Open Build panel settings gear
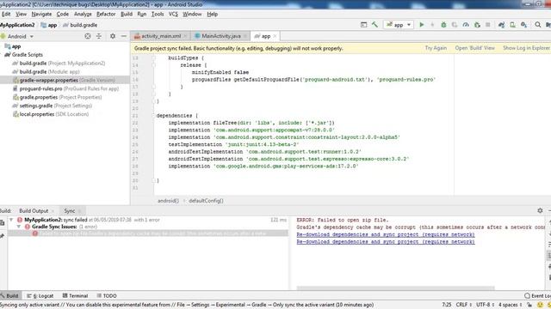Viewport: 551px width, 309px height. tap(540, 210)
